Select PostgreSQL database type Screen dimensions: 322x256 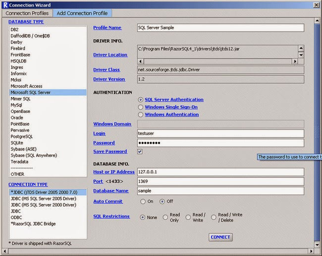[48, 137]
